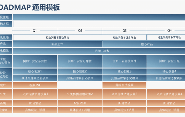Select the 趣味测试视频 orange cell
This screenshot has height=117, width=185.
point(124,85)
